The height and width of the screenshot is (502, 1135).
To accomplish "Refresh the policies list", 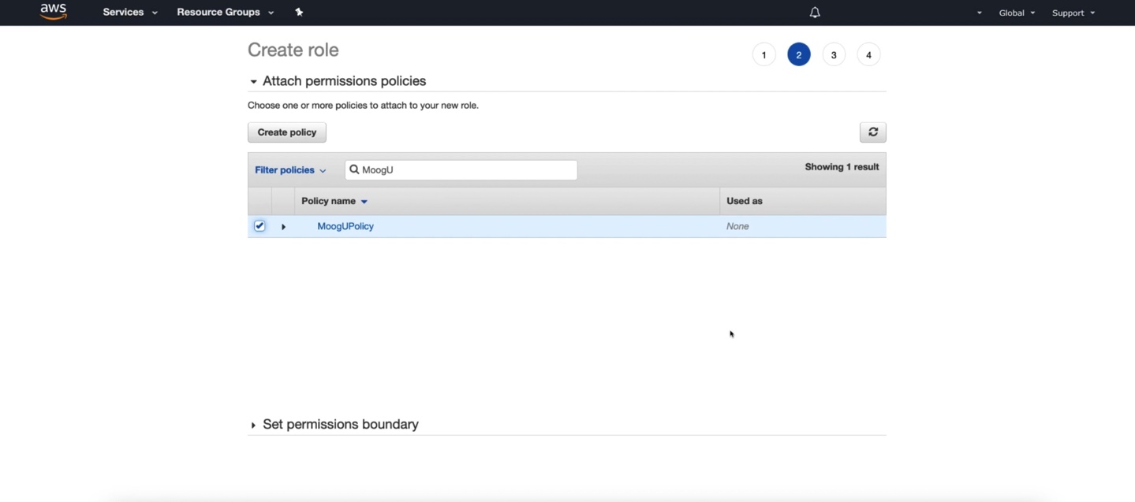I will 873,132.
